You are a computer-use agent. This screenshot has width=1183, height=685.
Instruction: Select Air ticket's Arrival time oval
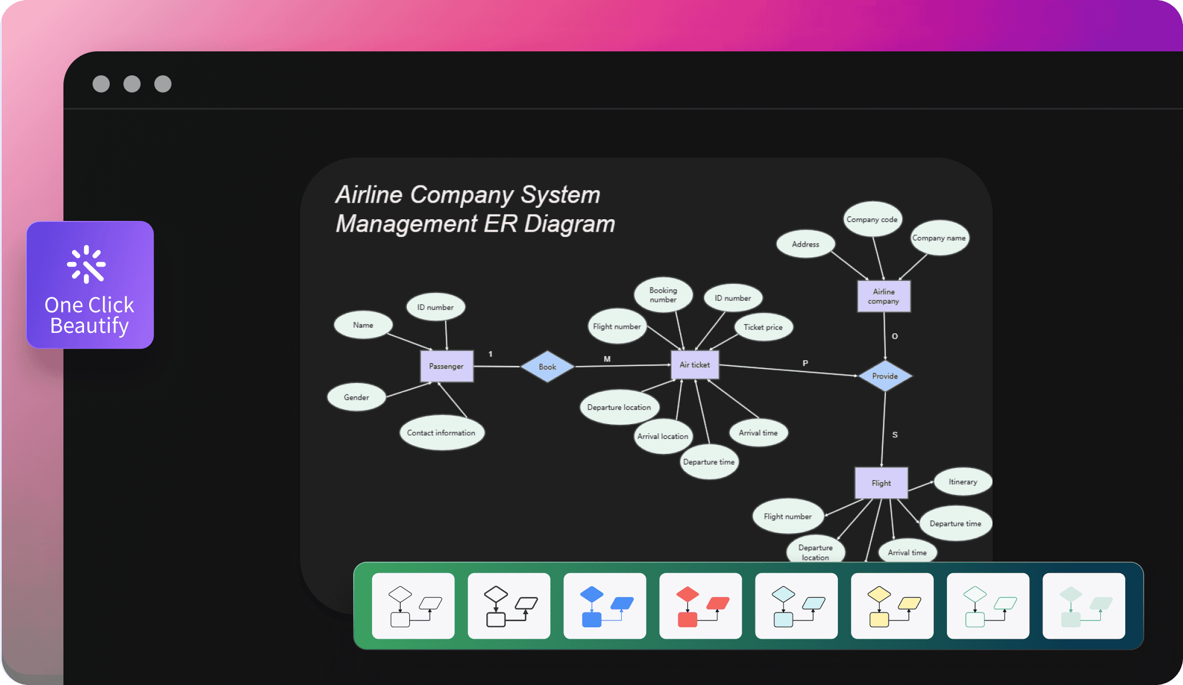(x=759, y=433)
